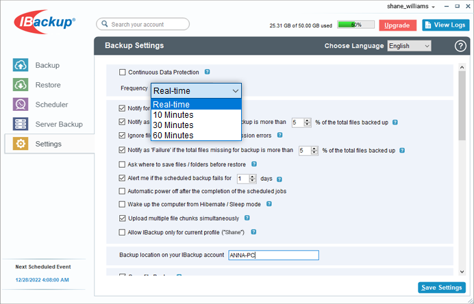
Task: Click help icon beside Continuous Data Protection
Action: coord(207,72)
